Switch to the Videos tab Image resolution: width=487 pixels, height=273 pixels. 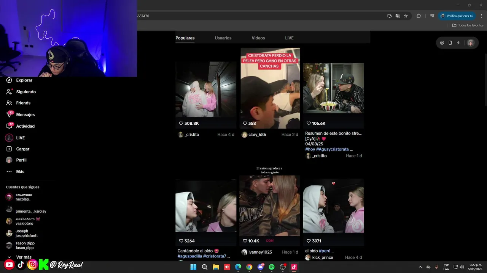coord(258,38)
